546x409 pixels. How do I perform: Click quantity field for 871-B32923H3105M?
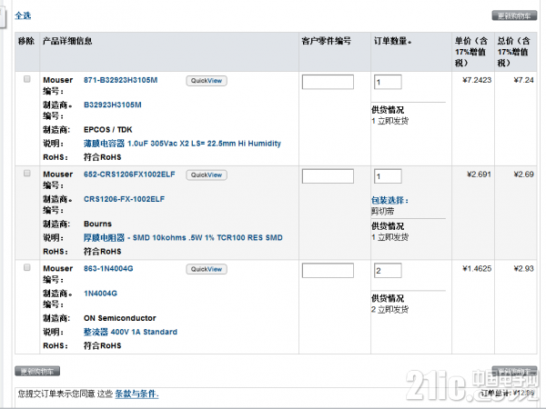point(388,82)
